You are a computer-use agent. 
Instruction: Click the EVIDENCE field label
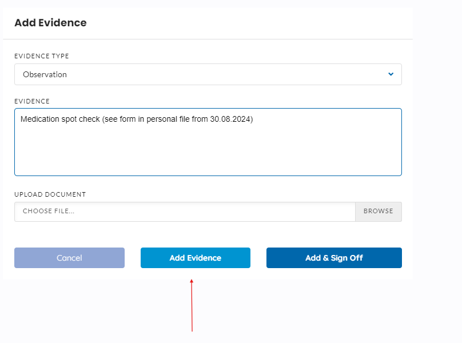coord(32,101)
